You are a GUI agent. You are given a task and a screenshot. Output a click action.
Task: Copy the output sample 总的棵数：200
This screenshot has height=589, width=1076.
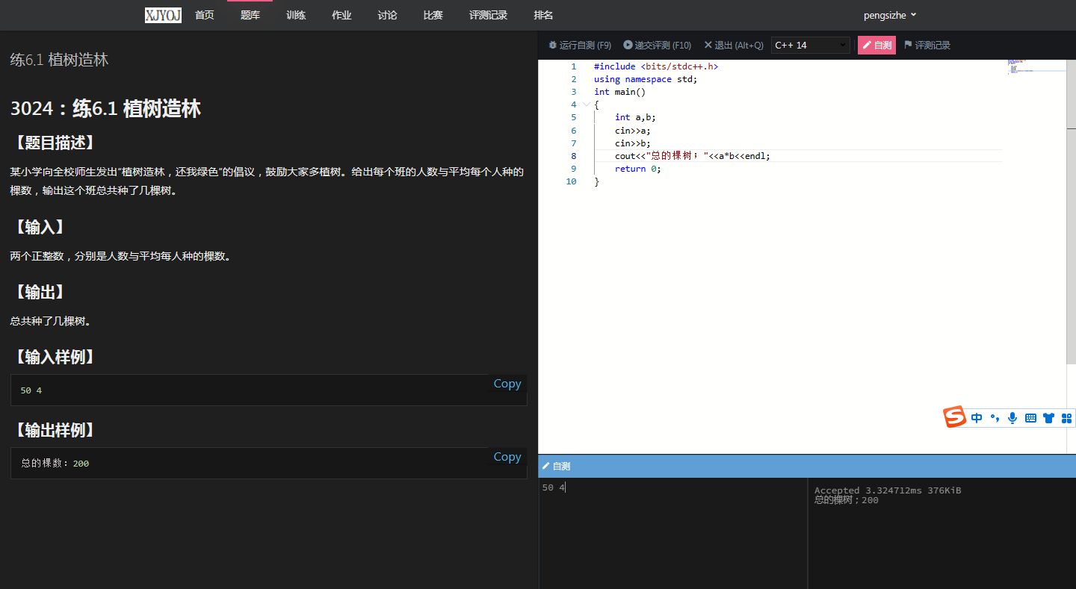(x=507, y=457)
